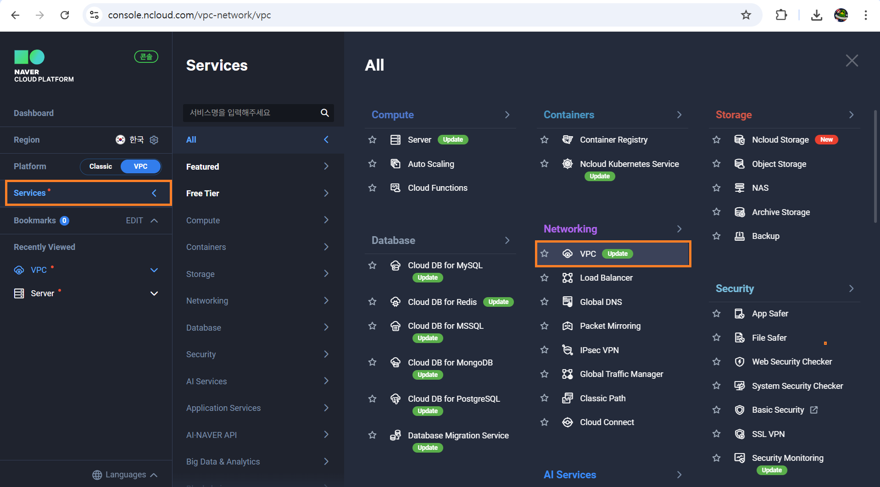Bookmark Cloud DB for Redis with star
The width and height of the screenshot is (880, 487).
tap(372, 302)
